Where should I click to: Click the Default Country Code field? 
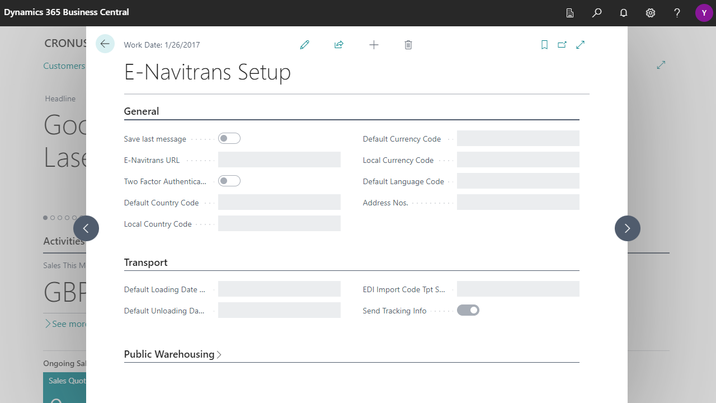click(x=279, y=202)
